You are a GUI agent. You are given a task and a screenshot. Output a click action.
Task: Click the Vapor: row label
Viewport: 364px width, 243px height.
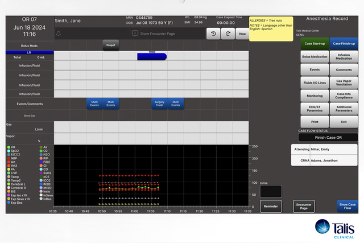(x=11, y=136)
